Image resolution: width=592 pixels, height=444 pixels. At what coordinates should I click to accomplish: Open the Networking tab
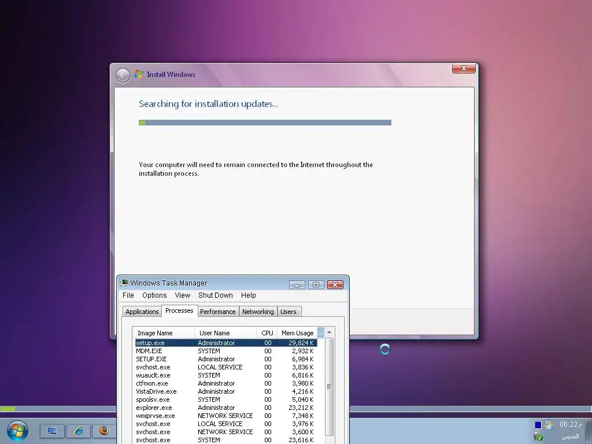(258, 312)
